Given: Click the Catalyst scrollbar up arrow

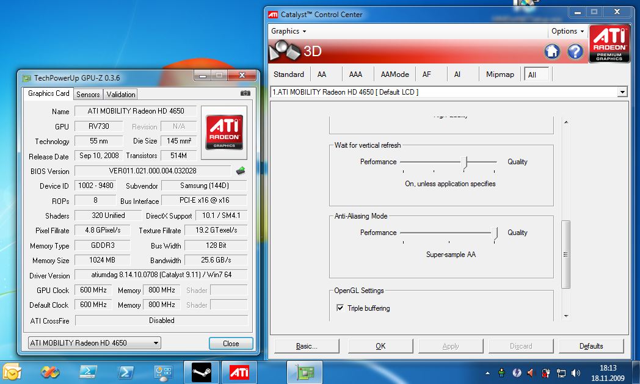Looking at the screenshot, I should [x=565, y=122].
